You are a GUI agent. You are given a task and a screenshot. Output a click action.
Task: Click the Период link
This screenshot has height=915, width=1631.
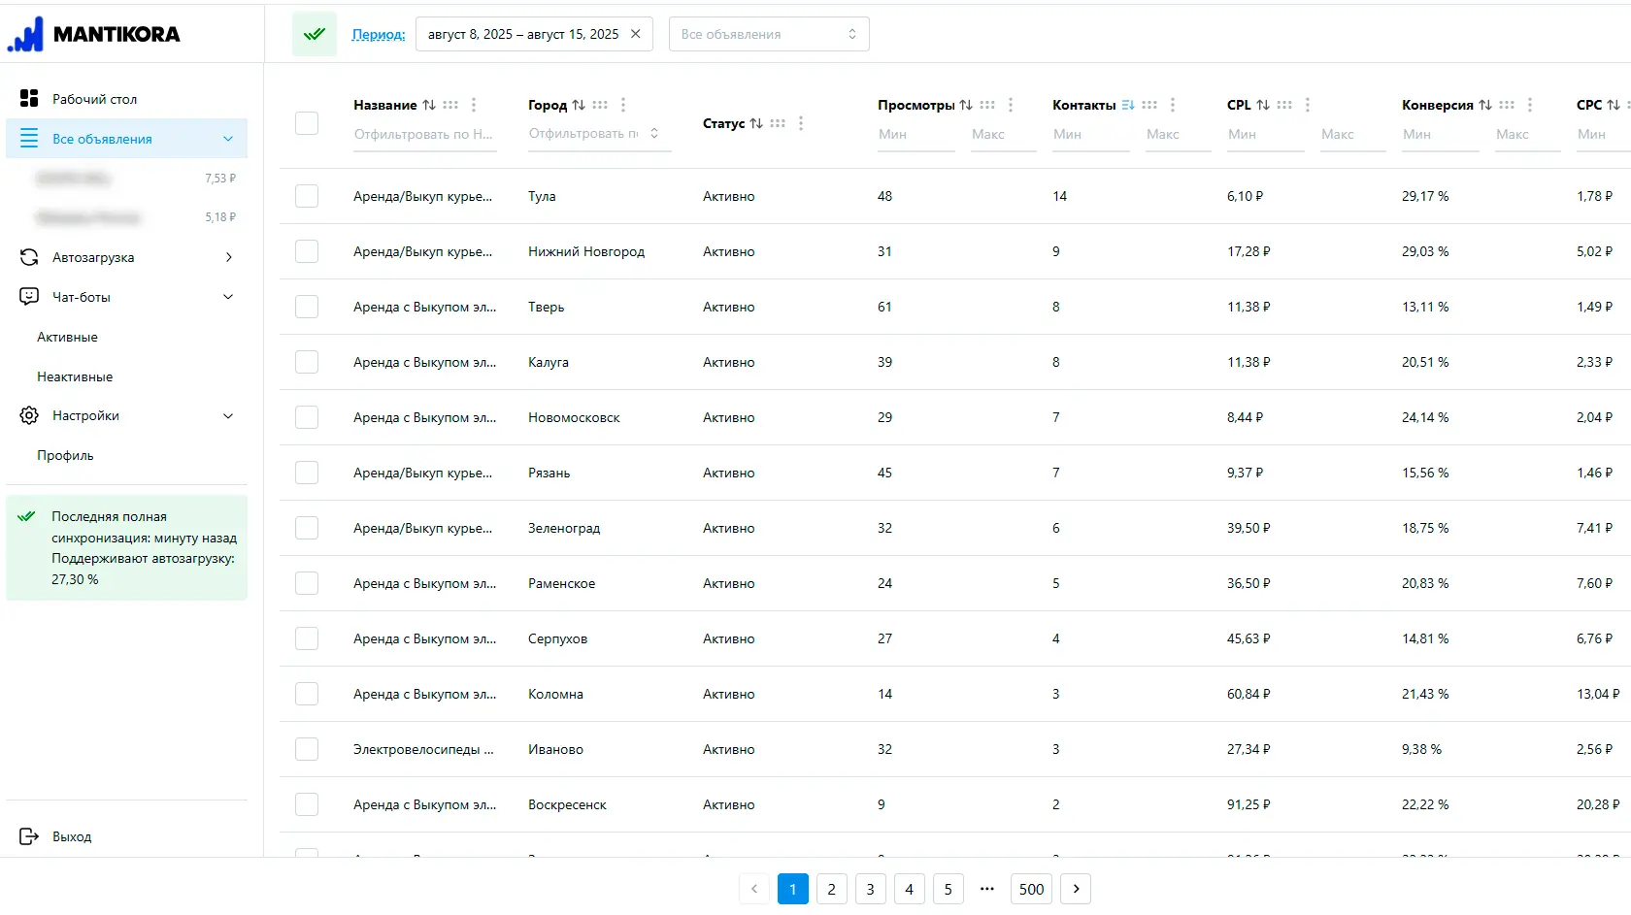click(x=379, y=34)
